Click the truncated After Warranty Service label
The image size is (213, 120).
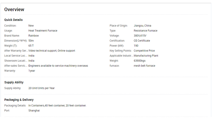16,51
